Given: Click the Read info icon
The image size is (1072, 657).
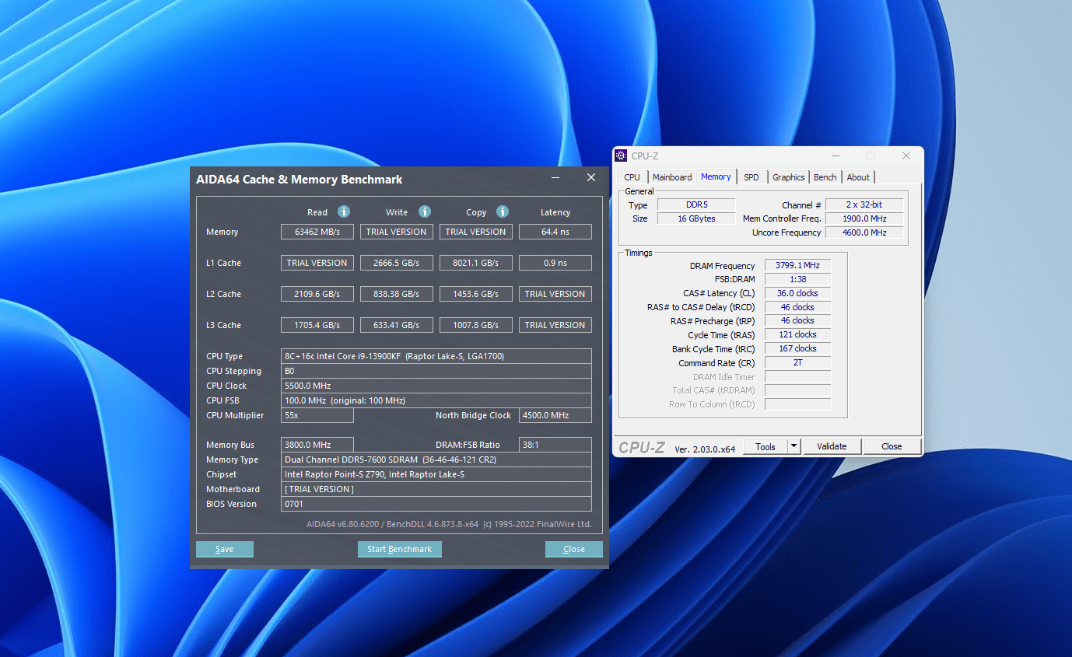Looking at the screenshot, I should [344, 211].
